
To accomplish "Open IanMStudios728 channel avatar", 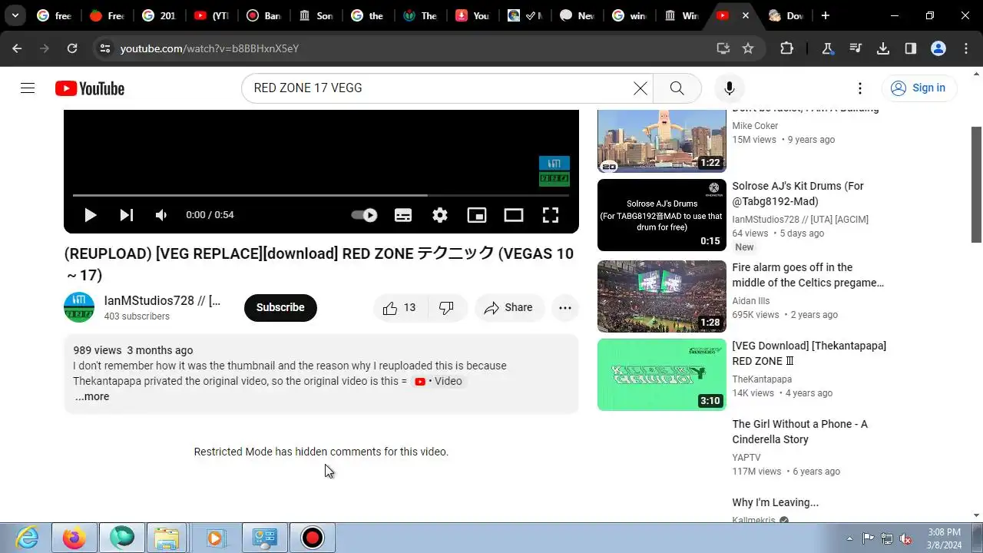I will point(79,307).
